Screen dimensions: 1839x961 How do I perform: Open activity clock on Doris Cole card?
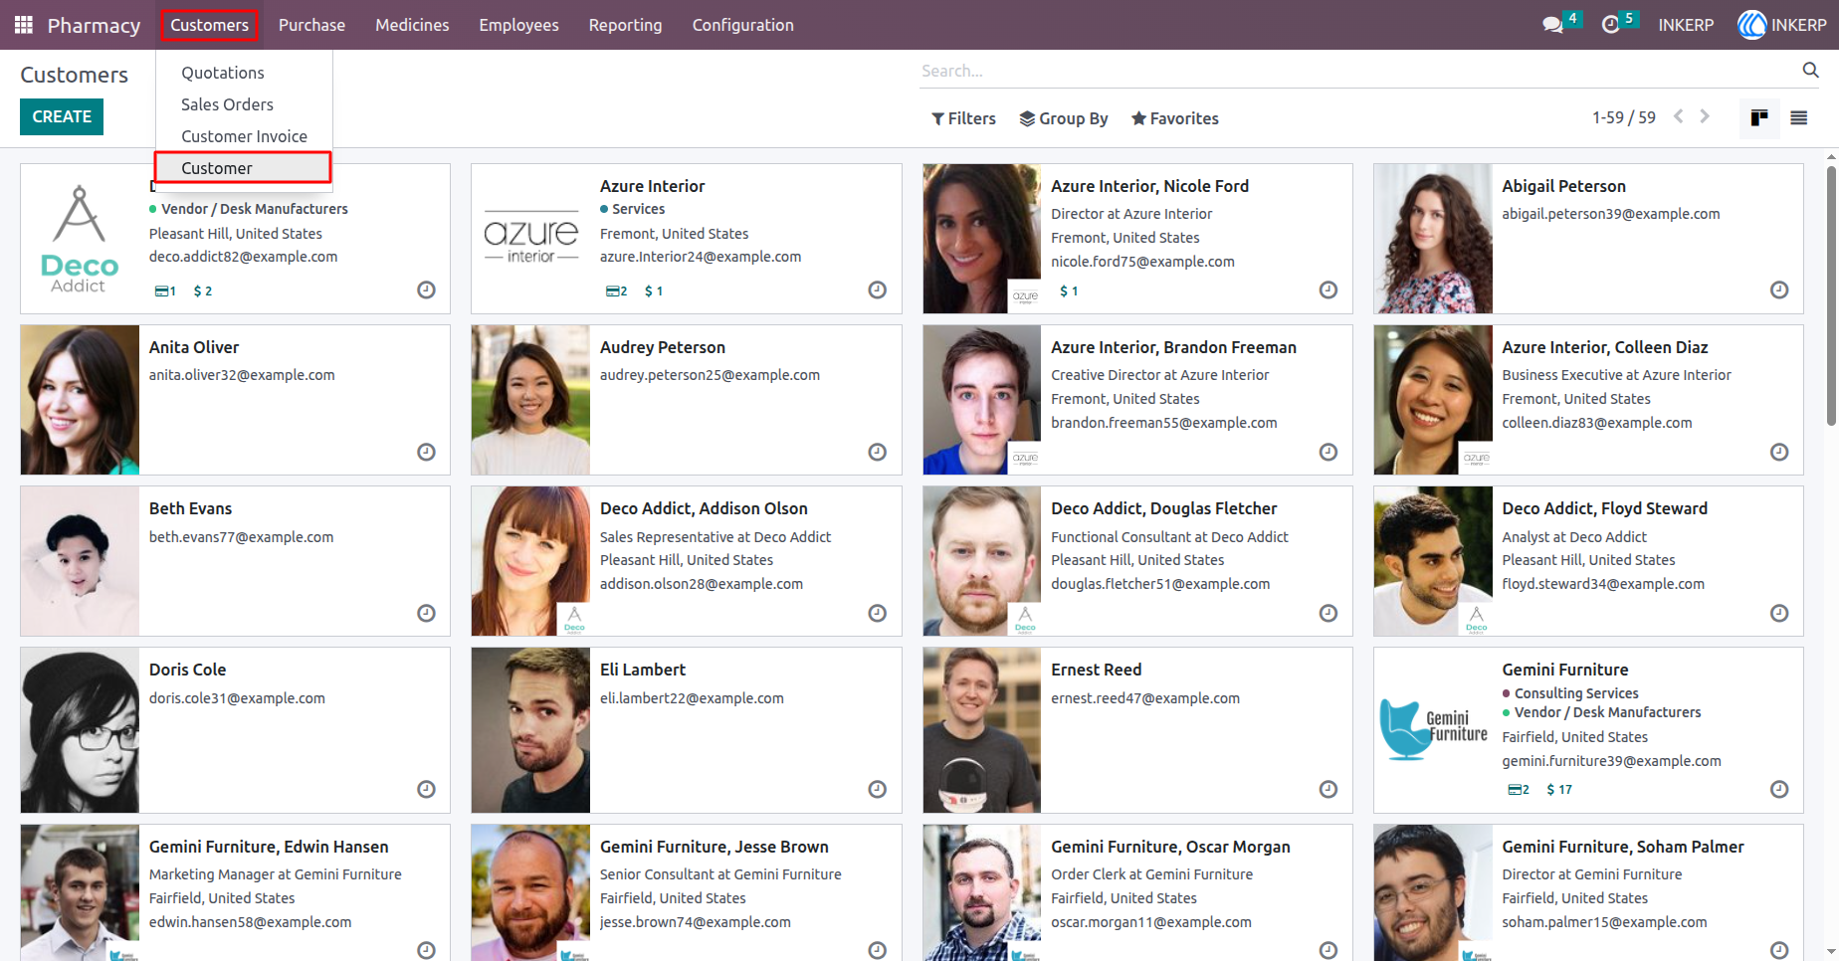click(426, 789)
